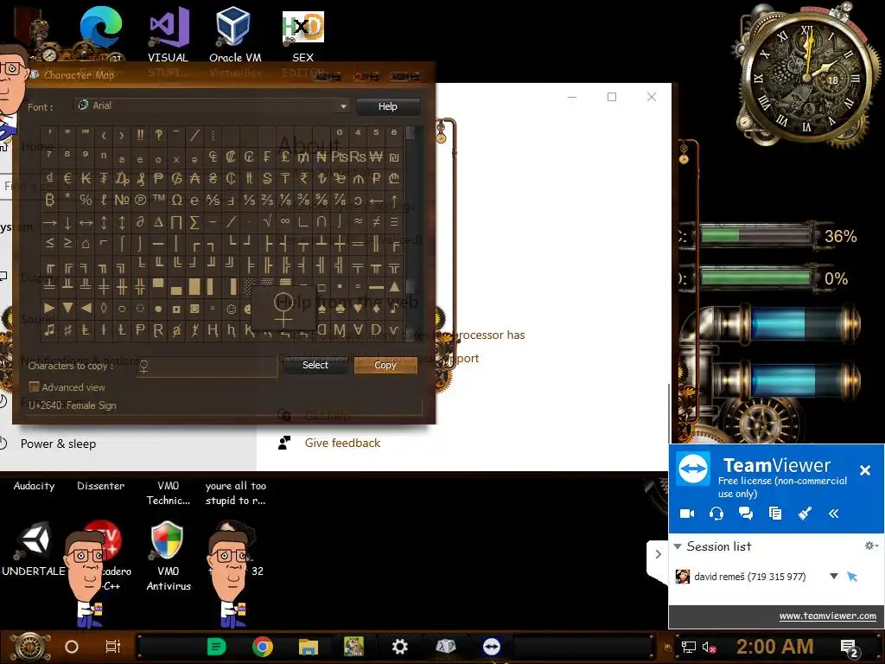Open the Action Center notification icon
Screen dimensions: 885x664
point(850,648)
